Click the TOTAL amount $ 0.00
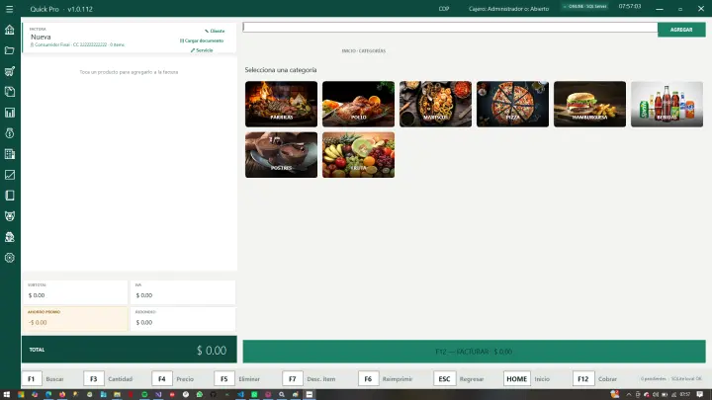Image resolution: width=712 pixels, height=400 pixels. (212, 350)
